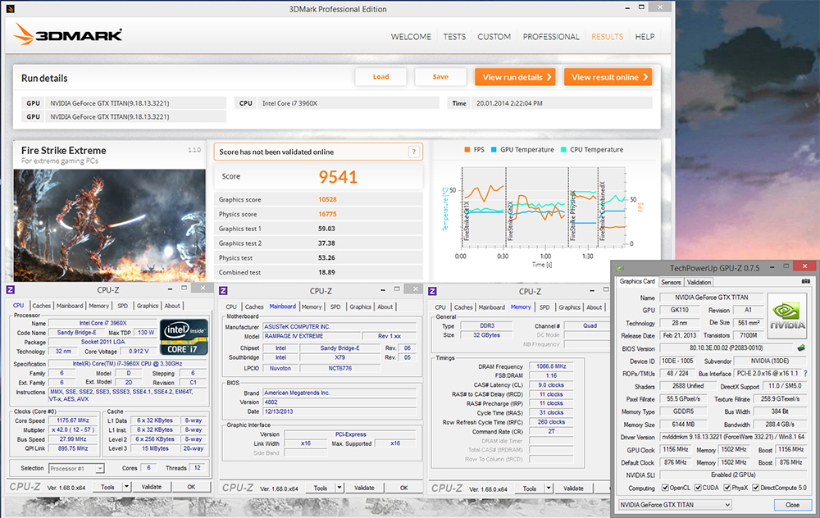Click the View run details button
The image size is (820, 518).
tap(515, 77)
